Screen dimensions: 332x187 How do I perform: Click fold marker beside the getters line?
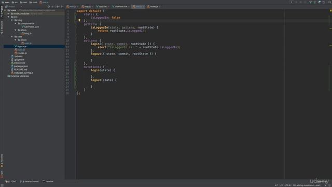pyautogui.click(x=76, y=24)
